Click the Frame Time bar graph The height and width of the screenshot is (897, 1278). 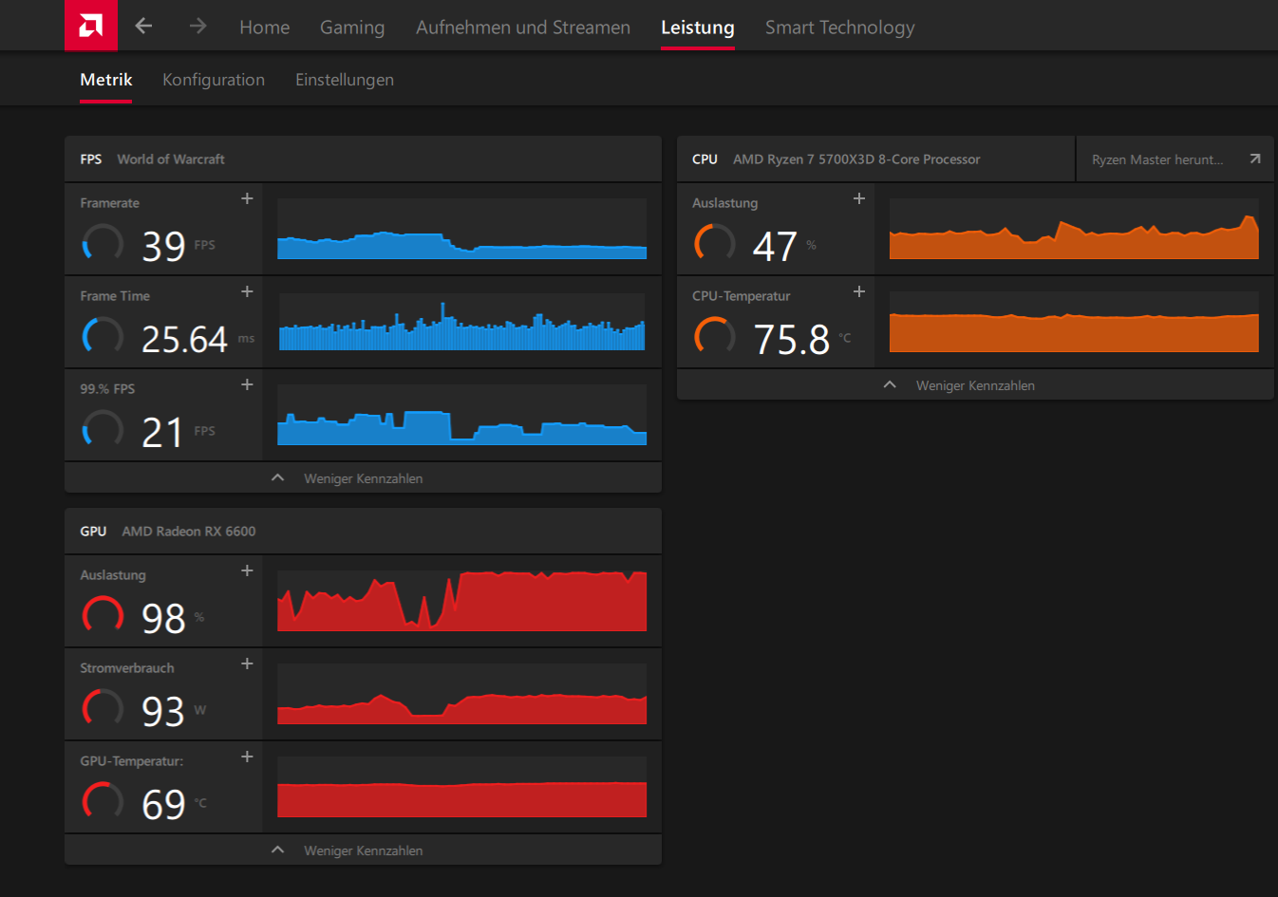point(461,322)
